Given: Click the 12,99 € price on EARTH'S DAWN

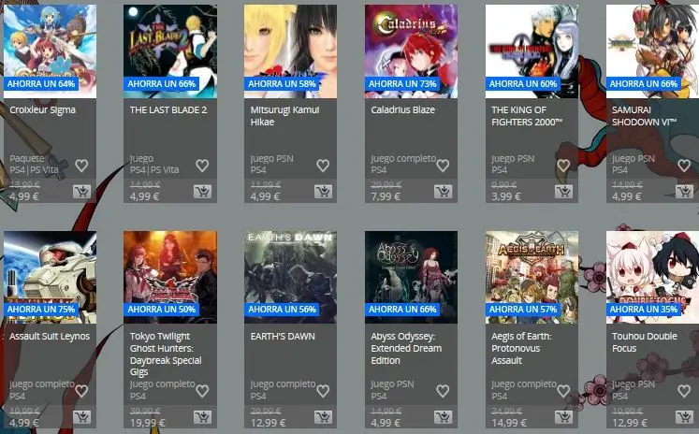Looking at the screenshot, I should [x=268, y=423].
